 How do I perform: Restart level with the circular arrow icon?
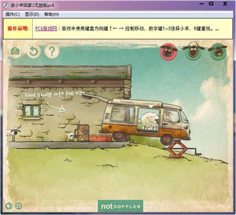coord(33,51)
